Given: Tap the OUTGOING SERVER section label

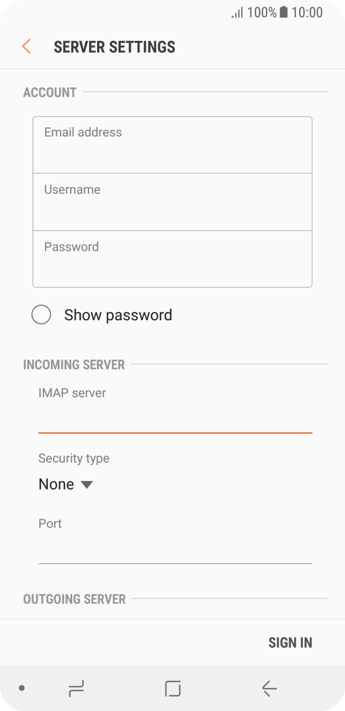Looking at the screenshot, I should [x=74, y=599].
